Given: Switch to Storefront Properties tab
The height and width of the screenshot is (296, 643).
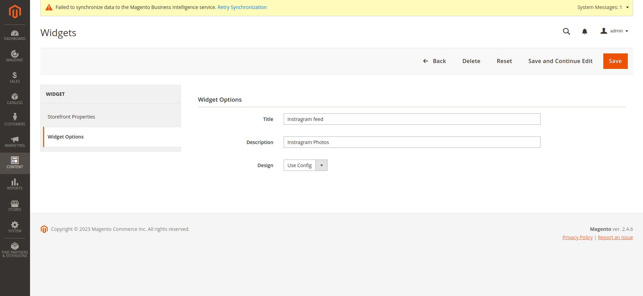Looking at the screenshot, I should click(71, 117).
